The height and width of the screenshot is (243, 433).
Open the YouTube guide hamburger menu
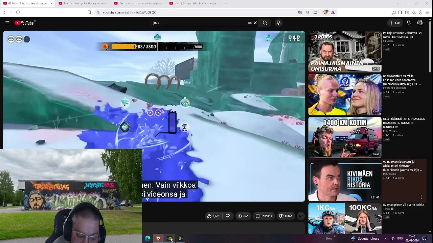tap(7, 23)
